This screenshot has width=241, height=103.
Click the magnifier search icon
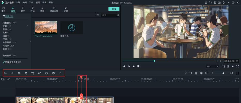tap(118, 15)
